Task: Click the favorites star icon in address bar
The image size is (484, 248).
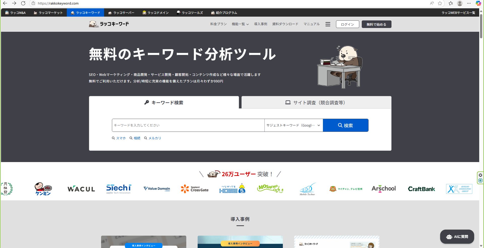Action: (x=440, y=3)
